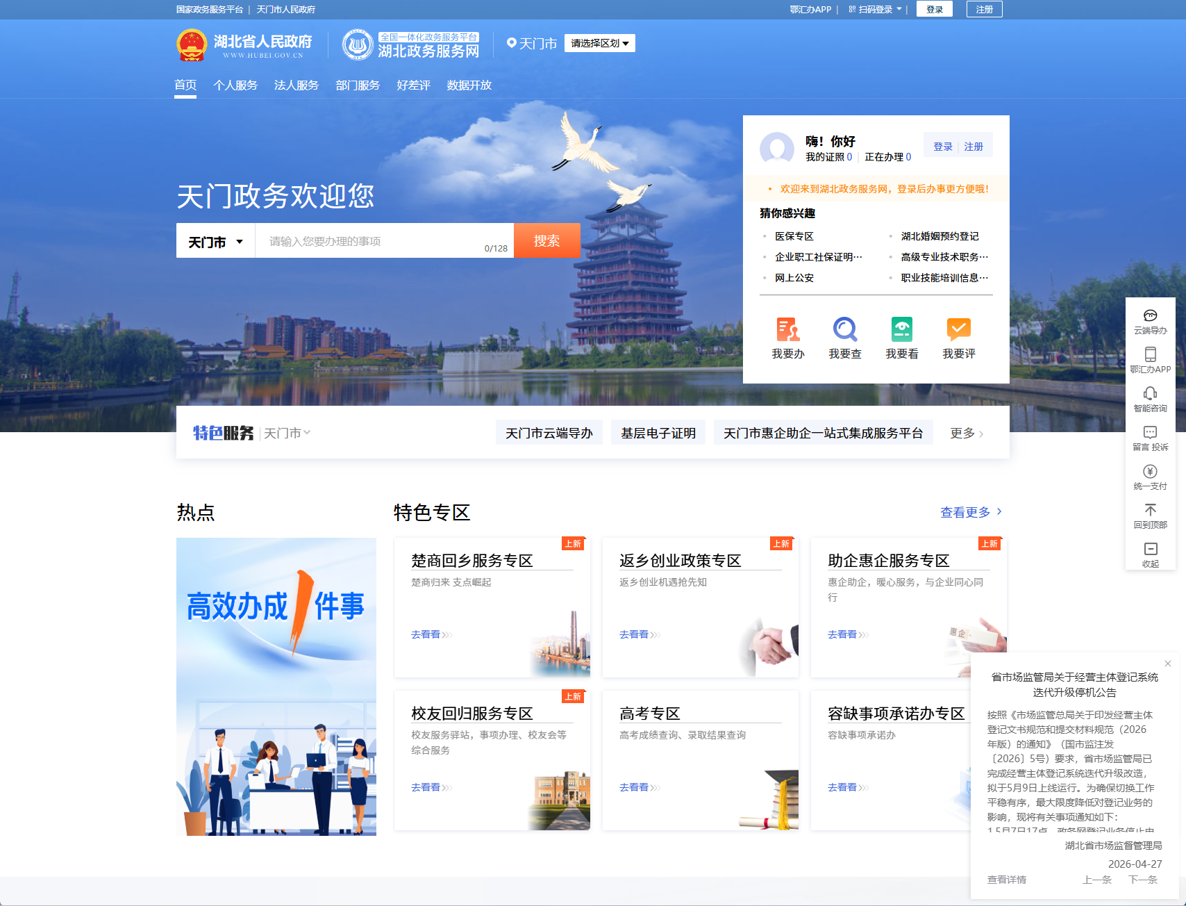
Task: Click 去看看 on 助企惠企服务专区 card
Action: point(848,634)
